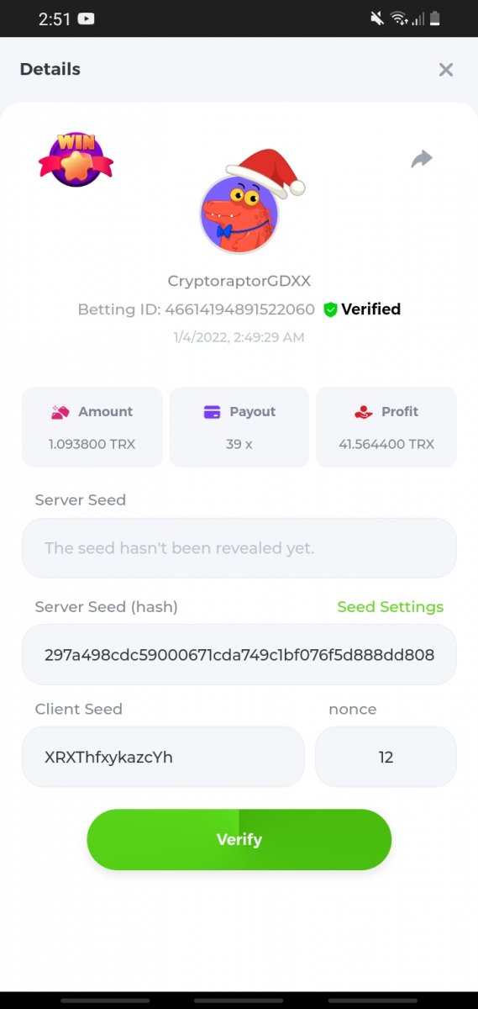Tap the YouTube icon in status bar
Image resolution: width=478 pixels, height=1009 pixels.
(85, 18)
